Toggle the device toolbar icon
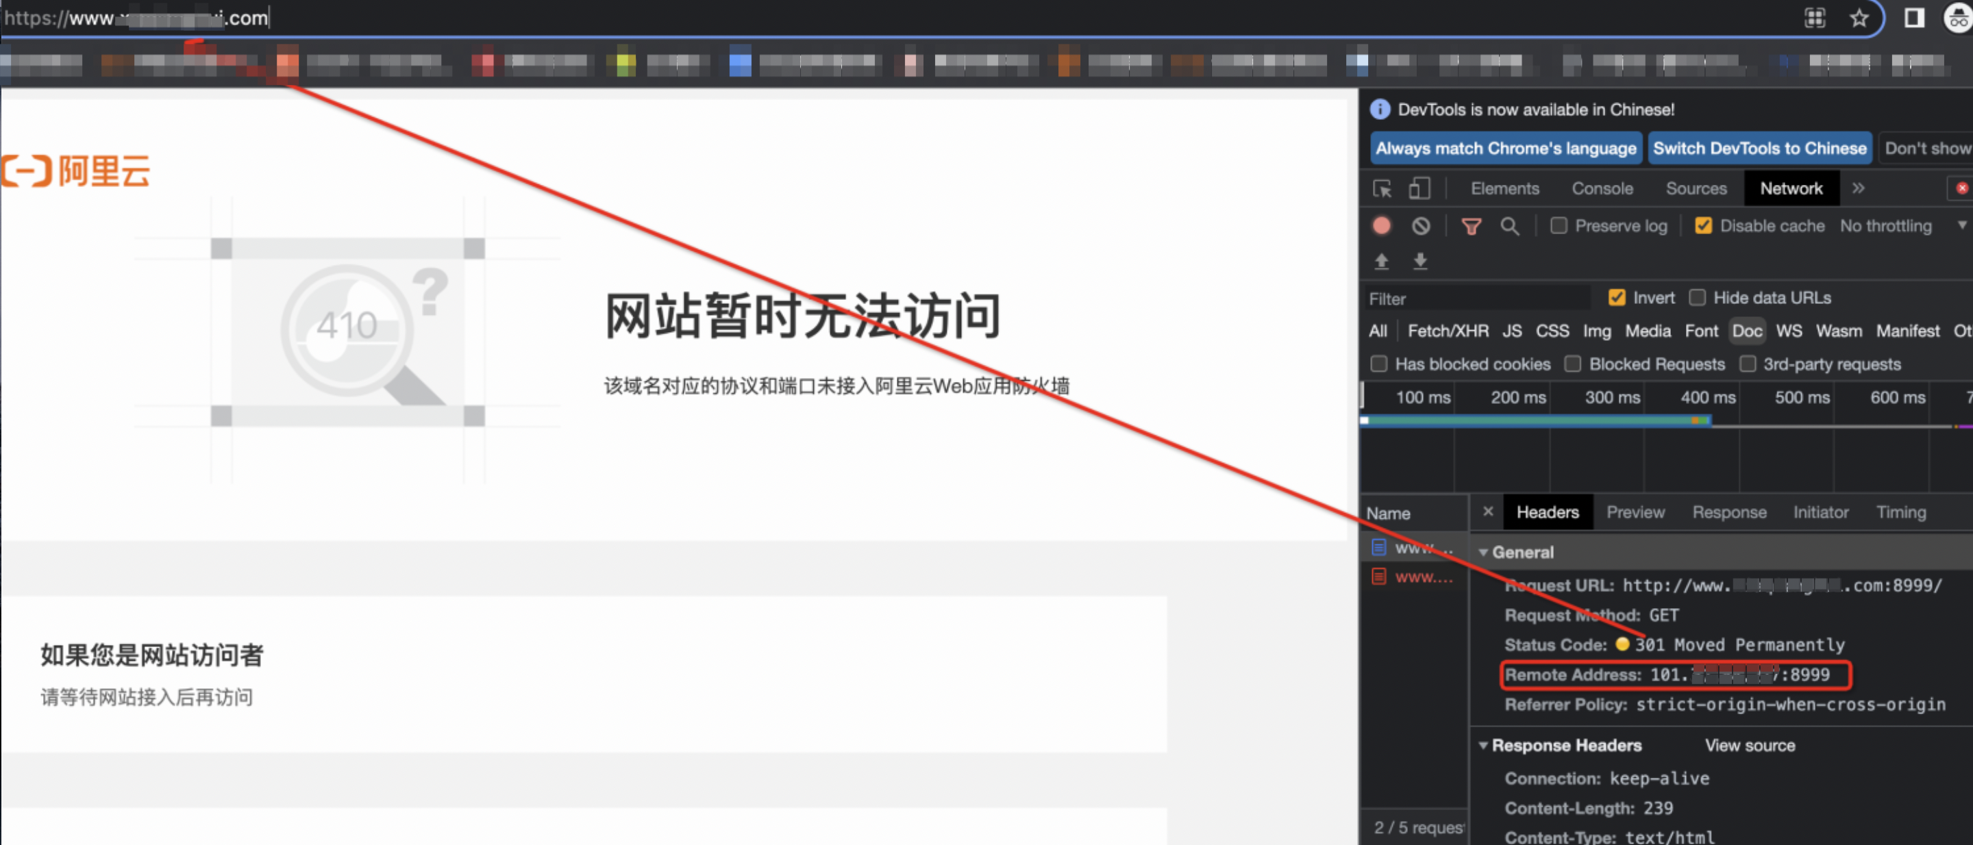 point(1419,189)
